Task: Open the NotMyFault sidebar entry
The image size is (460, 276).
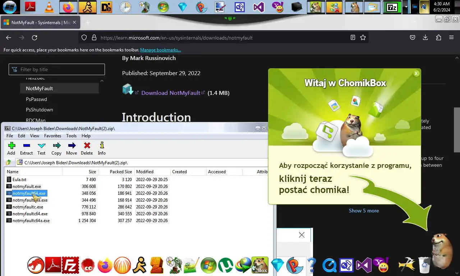Action: 59,88
